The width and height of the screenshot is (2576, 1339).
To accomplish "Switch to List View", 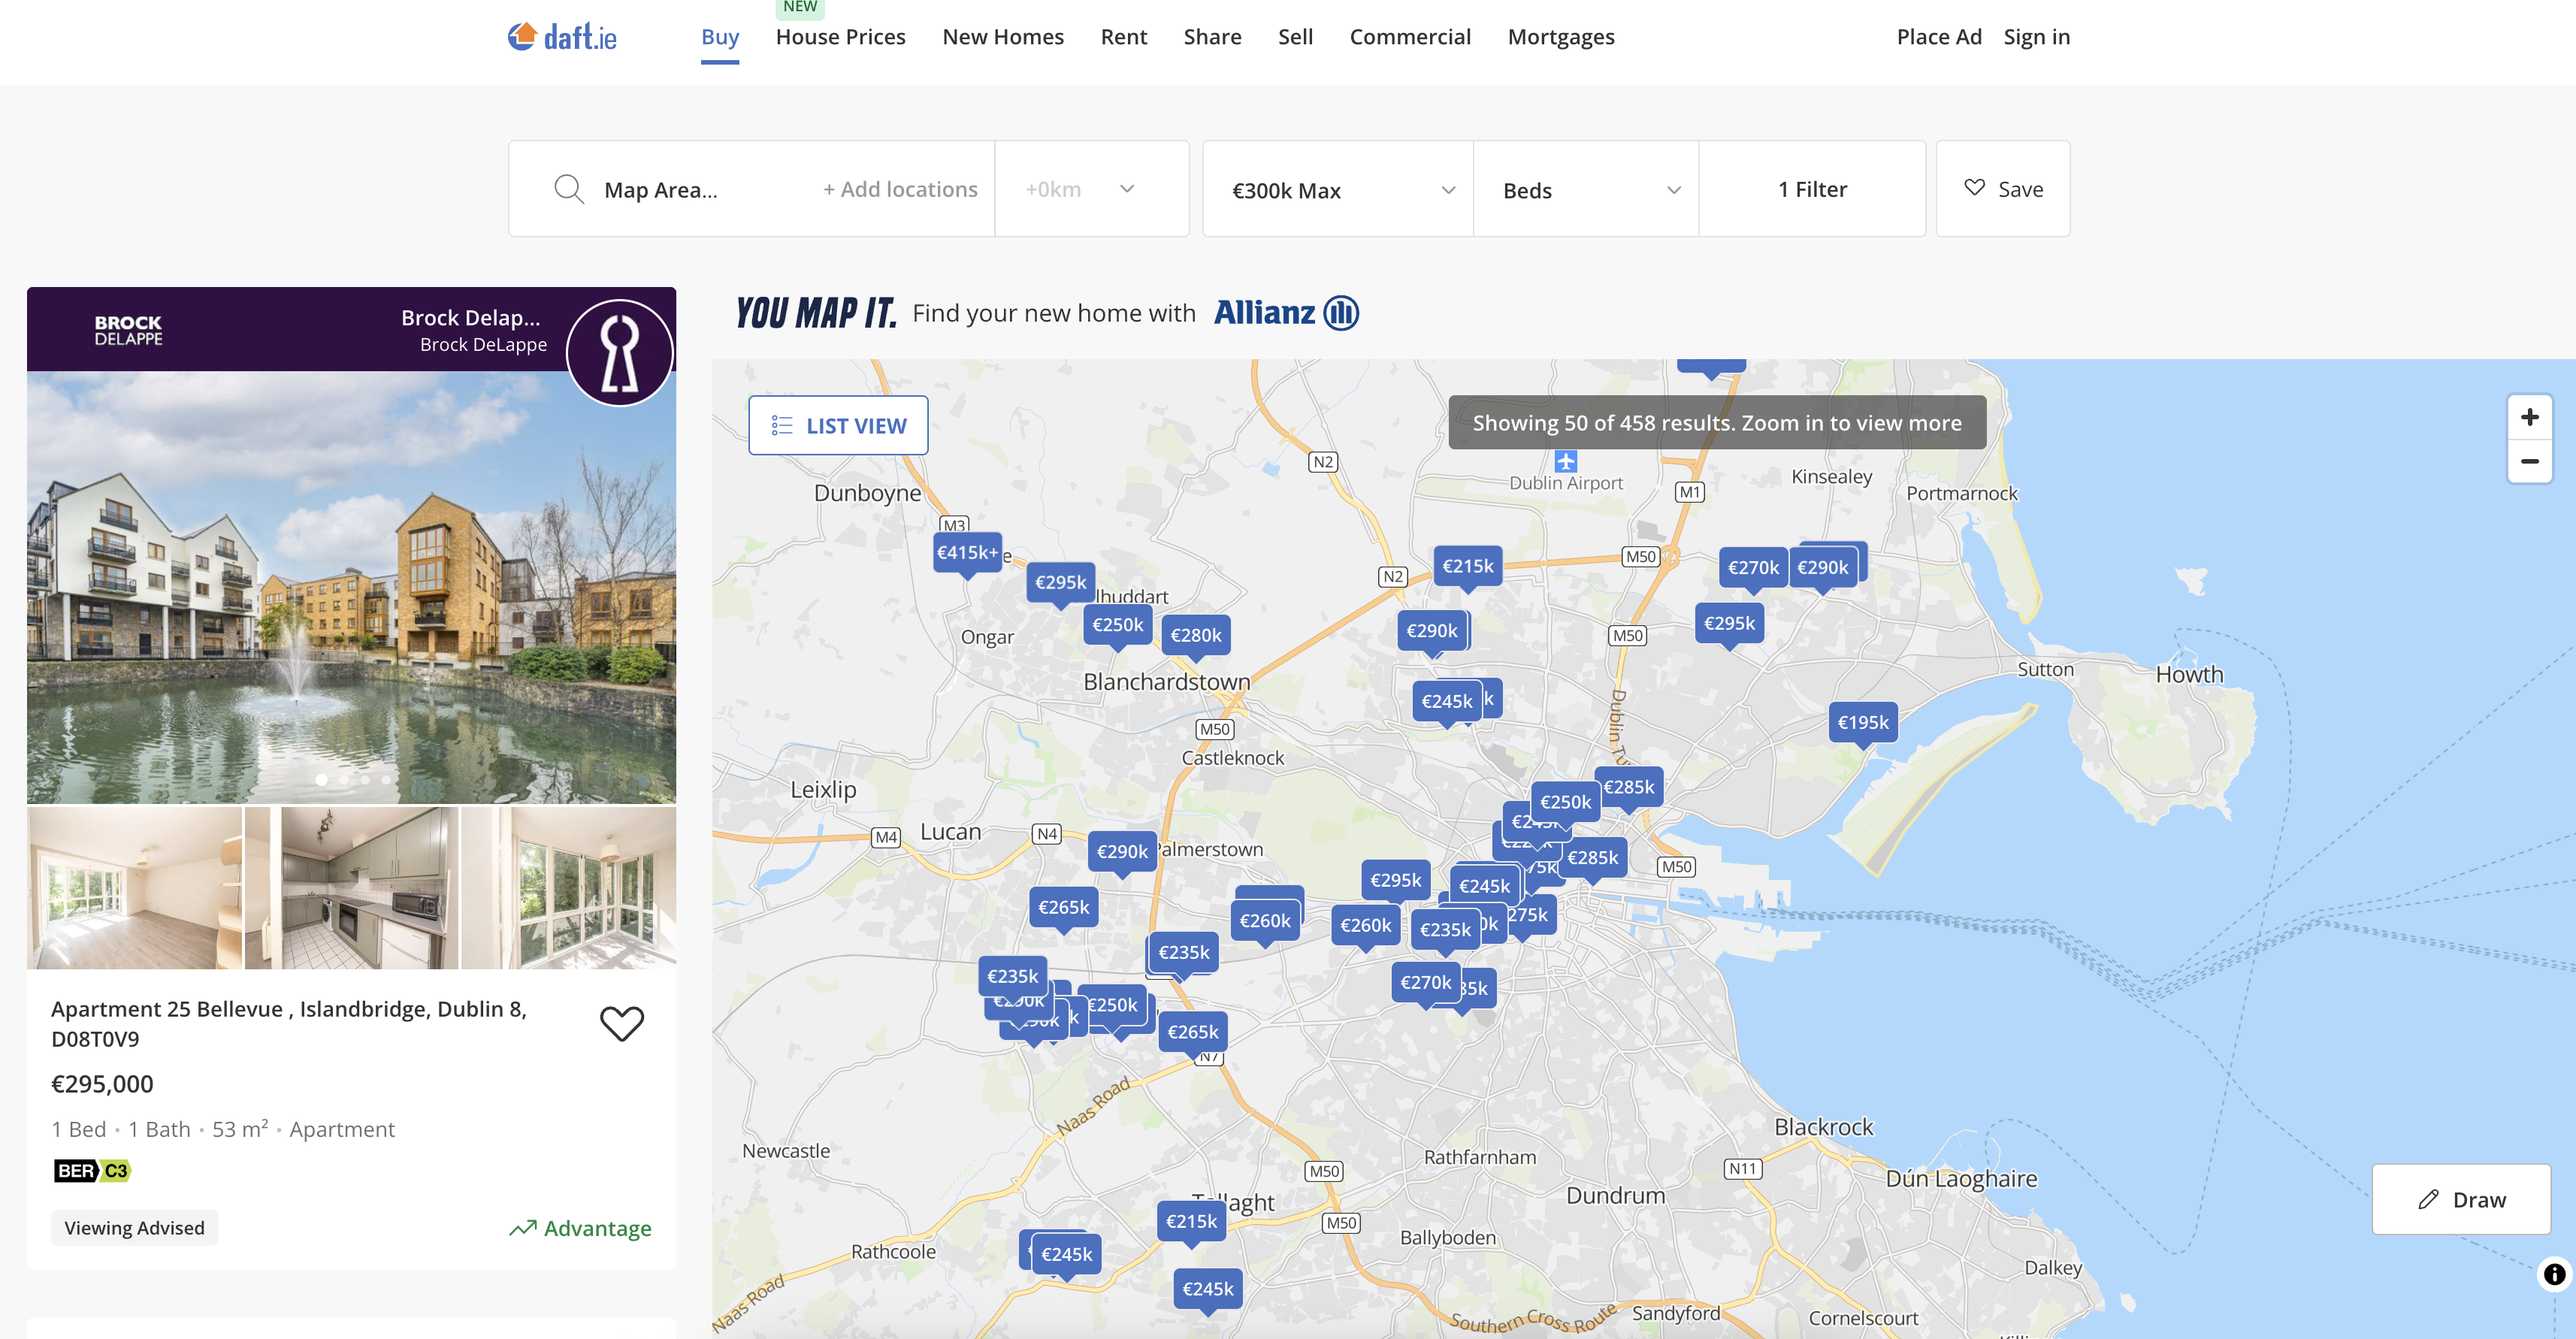I will click(x=838, y=426).
